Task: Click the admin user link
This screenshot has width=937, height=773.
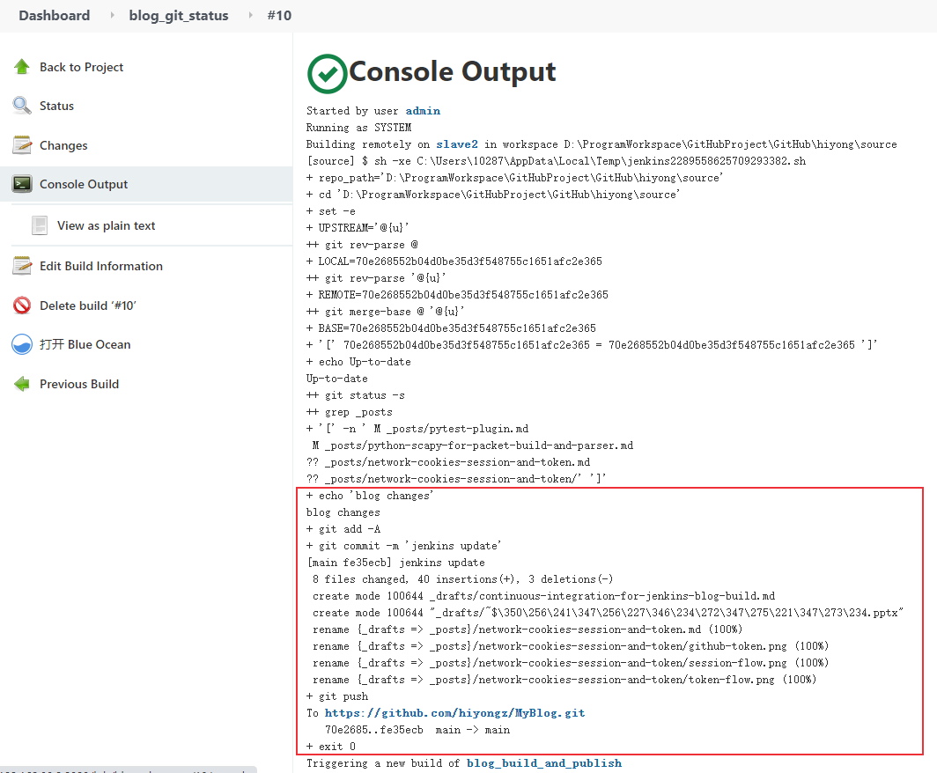Action: pos(423,111)
